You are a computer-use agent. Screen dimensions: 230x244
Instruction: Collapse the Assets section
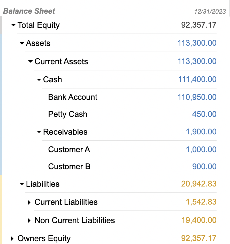point(22,43)
